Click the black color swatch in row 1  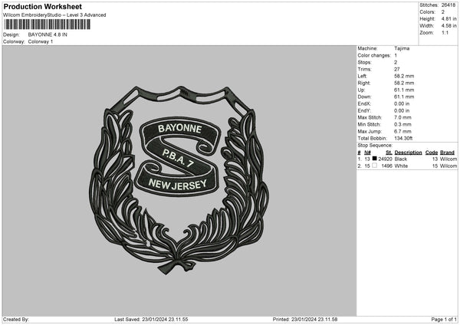click(x=374, y=159)
